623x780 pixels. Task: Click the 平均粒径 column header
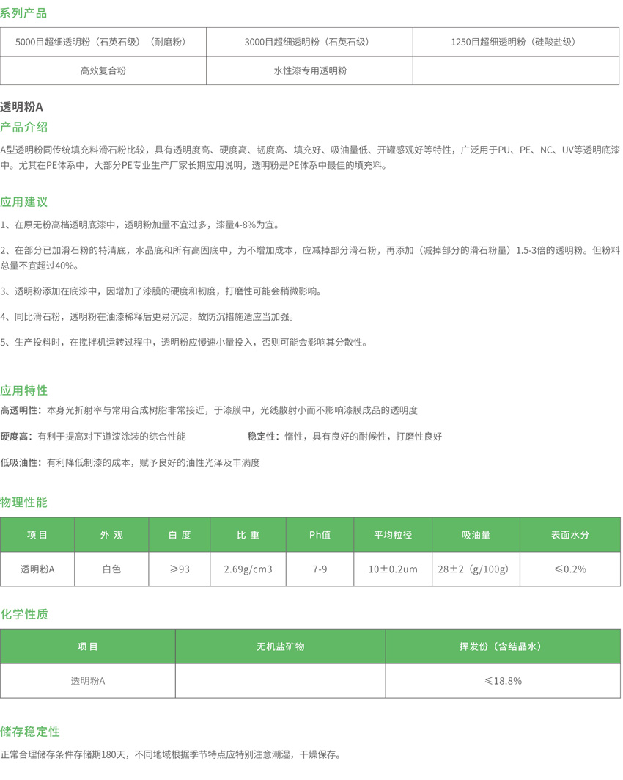coord(393,535)
